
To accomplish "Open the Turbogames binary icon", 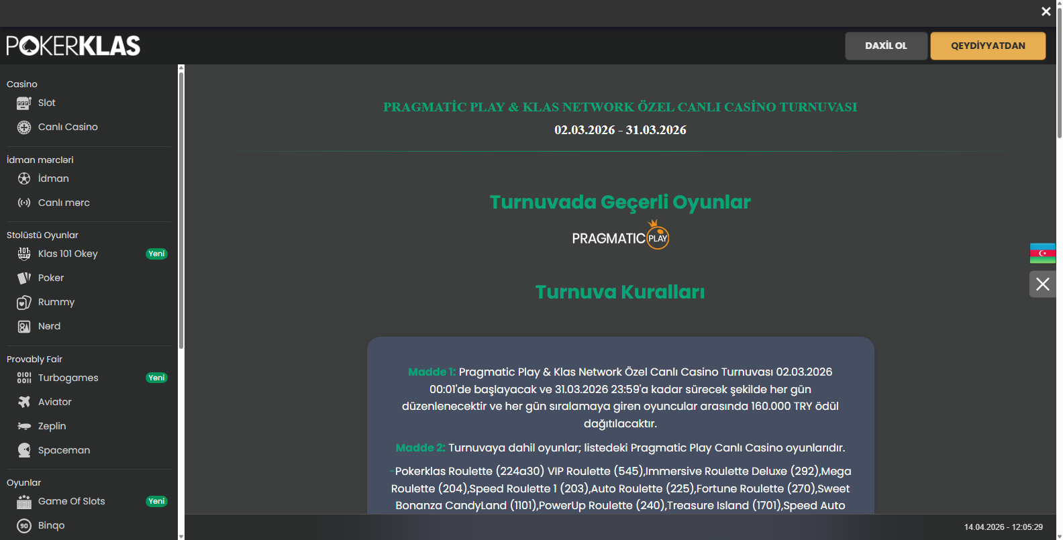I will pyautogui.click(x=24, y=378).
